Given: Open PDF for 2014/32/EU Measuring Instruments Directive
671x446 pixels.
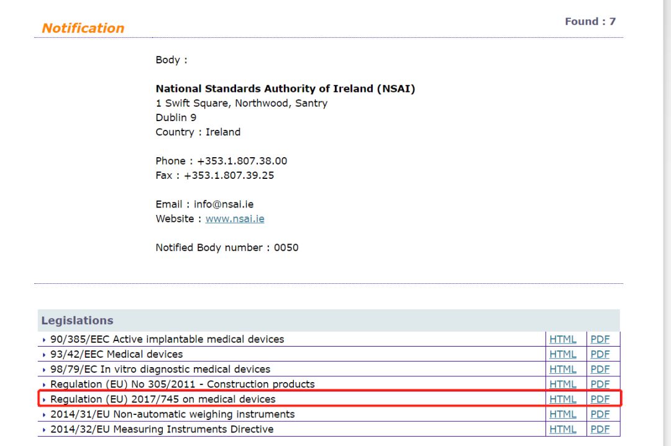Looking at the screenshot, I should point(600,429).
